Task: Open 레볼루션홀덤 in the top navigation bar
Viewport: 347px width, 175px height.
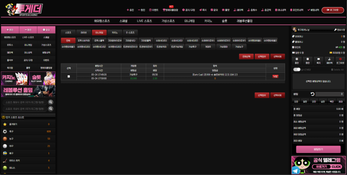Action: pos(244,20)
